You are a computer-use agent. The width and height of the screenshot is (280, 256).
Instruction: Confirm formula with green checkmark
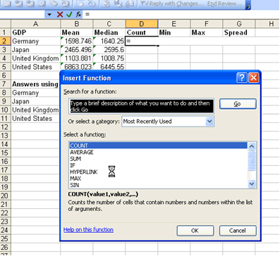tap(69, 15)
